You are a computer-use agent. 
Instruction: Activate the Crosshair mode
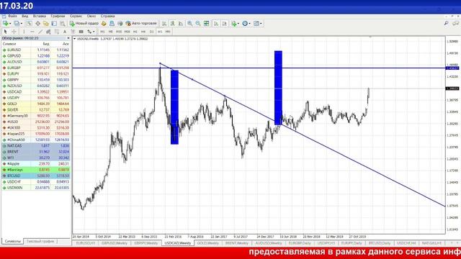(14, 32)
